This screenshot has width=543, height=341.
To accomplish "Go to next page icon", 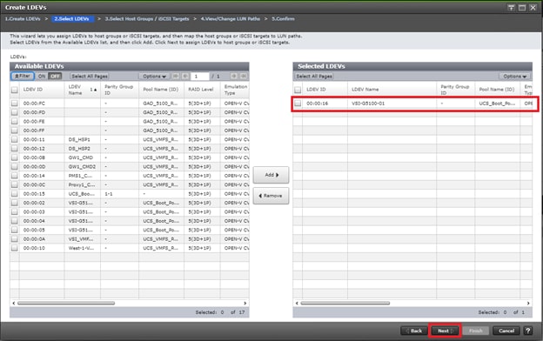I will tap(234, 76).
